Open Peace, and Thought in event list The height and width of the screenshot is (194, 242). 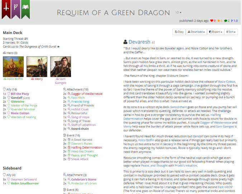tap(84, 155)
